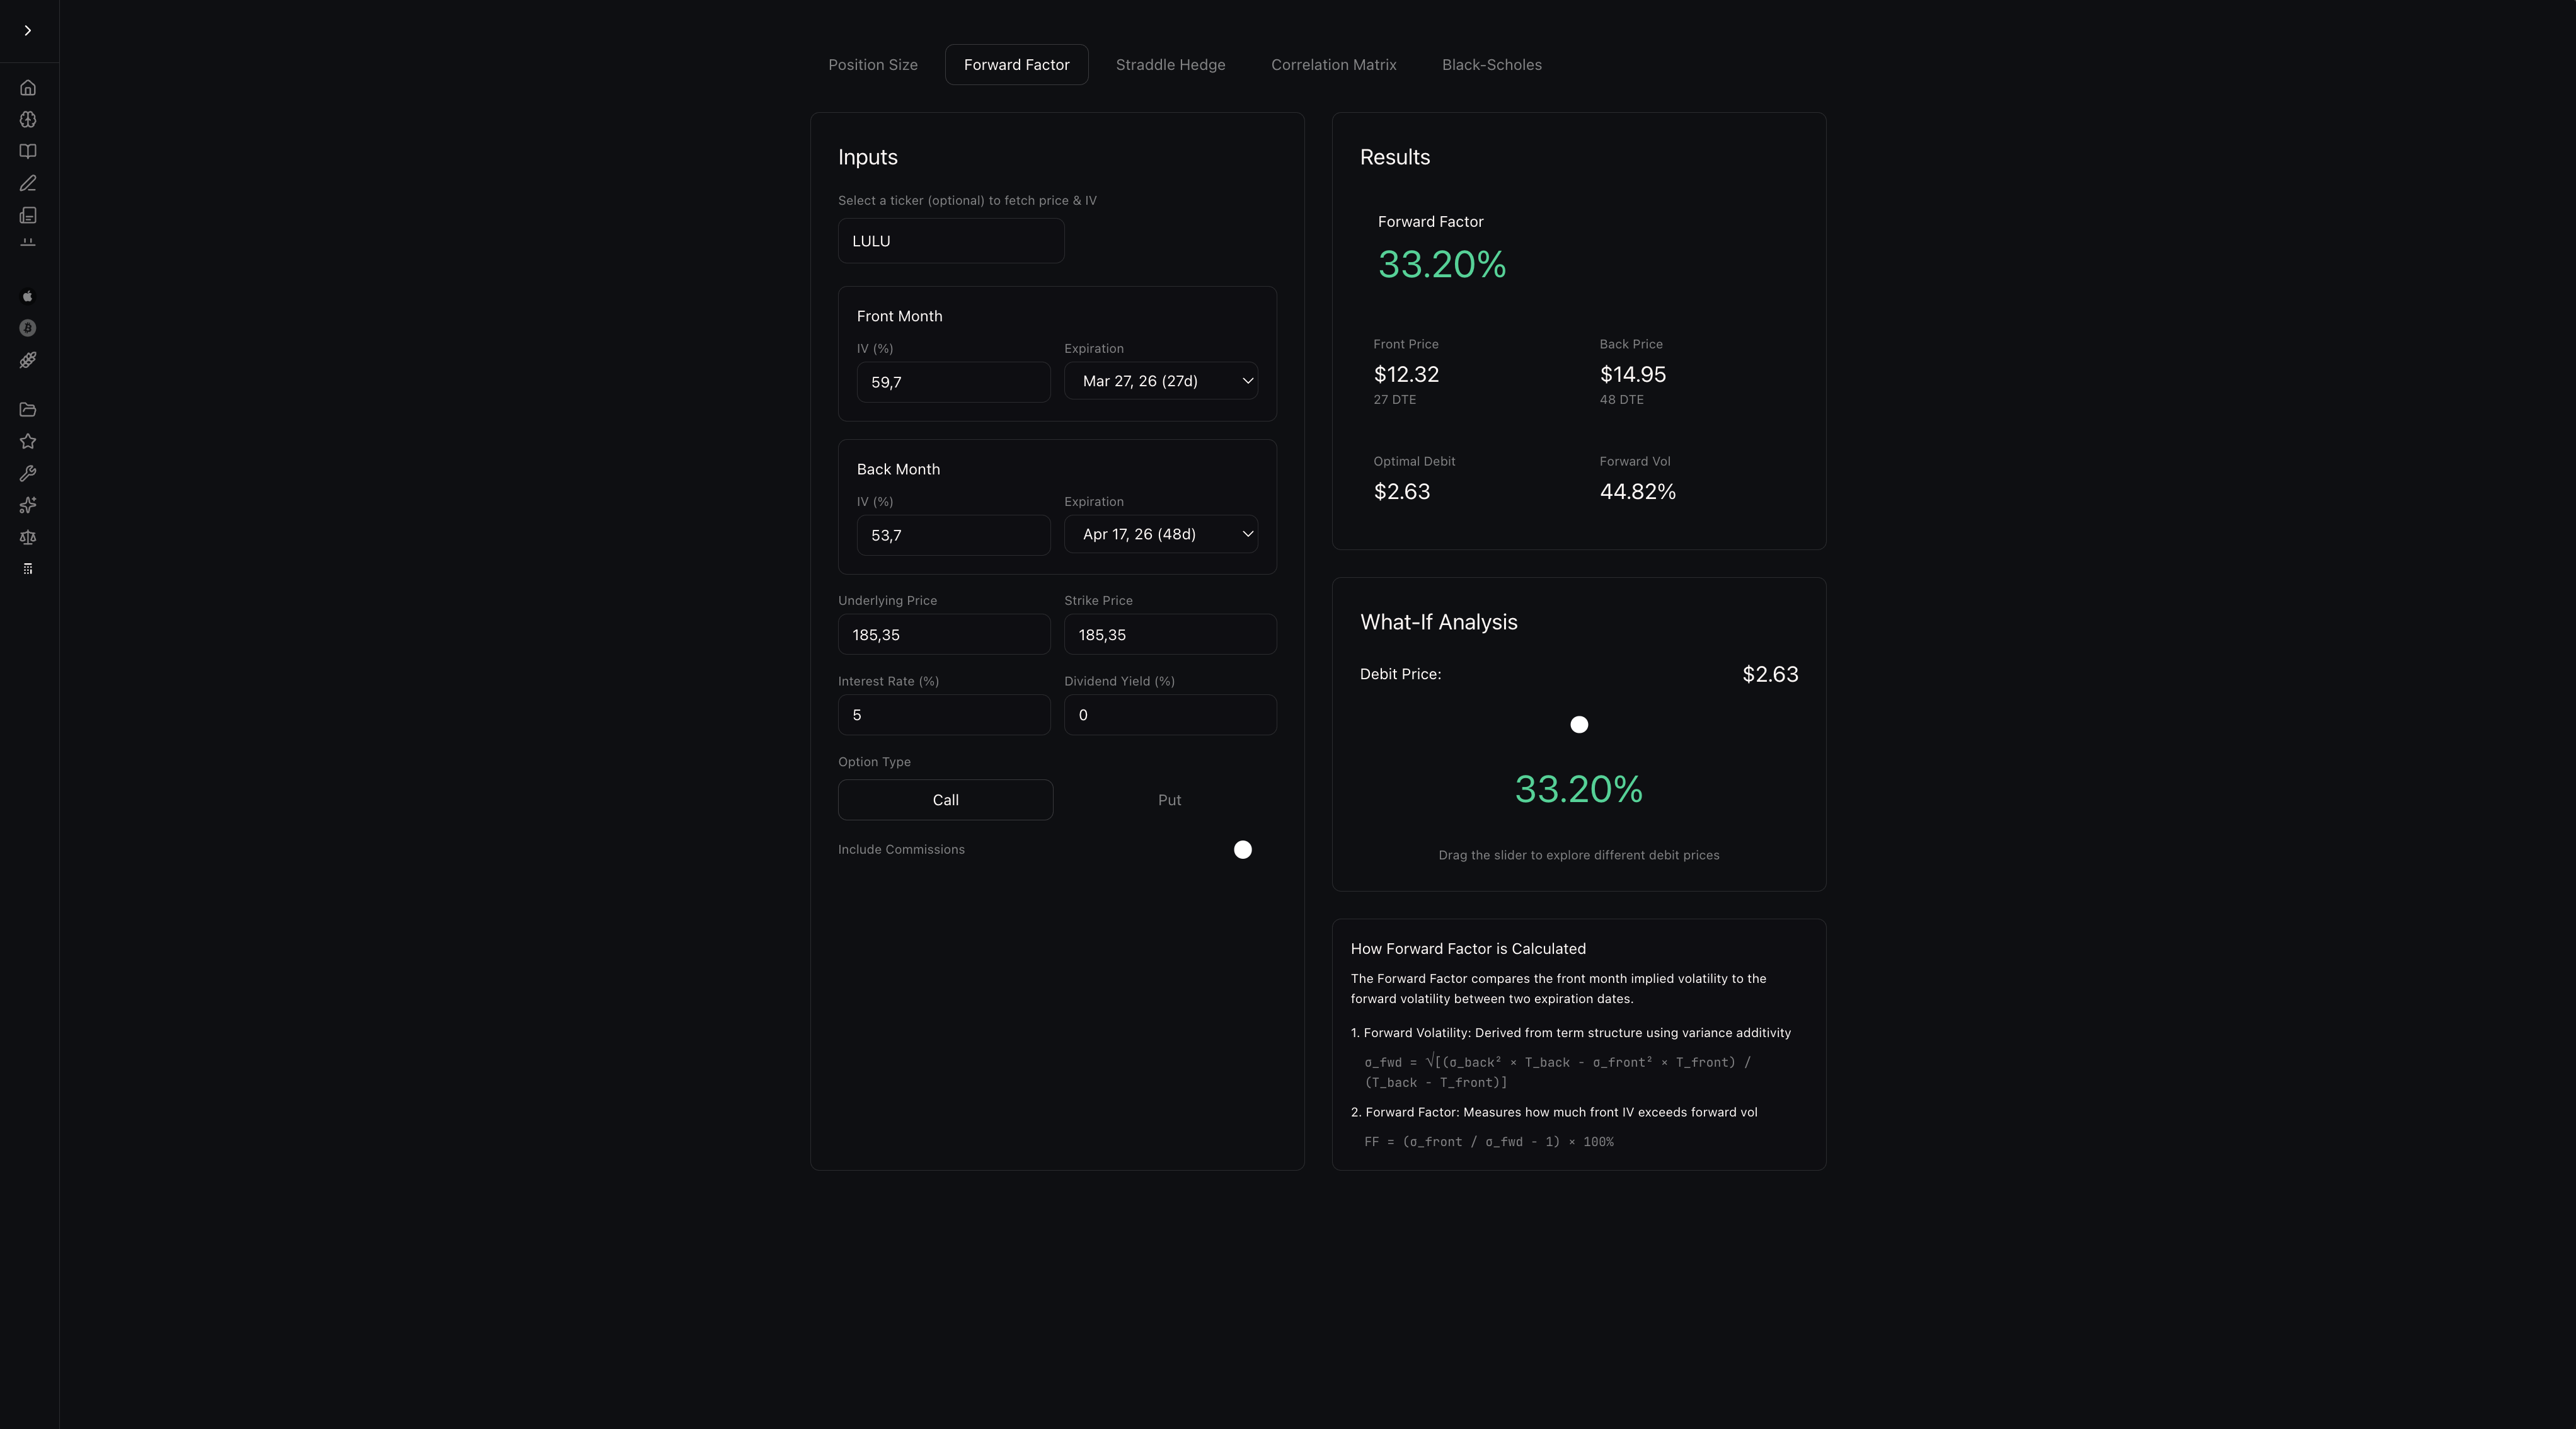2576x1429 pixels.
Task: Click the LULU ticker input field
Action: (950, 241)
